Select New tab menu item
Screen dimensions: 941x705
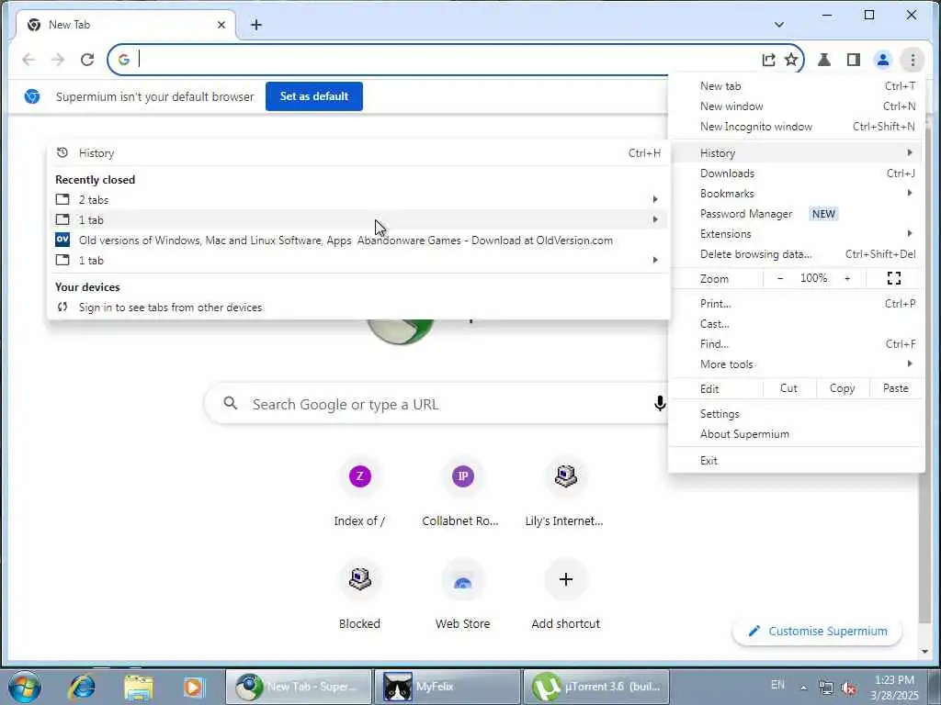click(x=797, y=86)
